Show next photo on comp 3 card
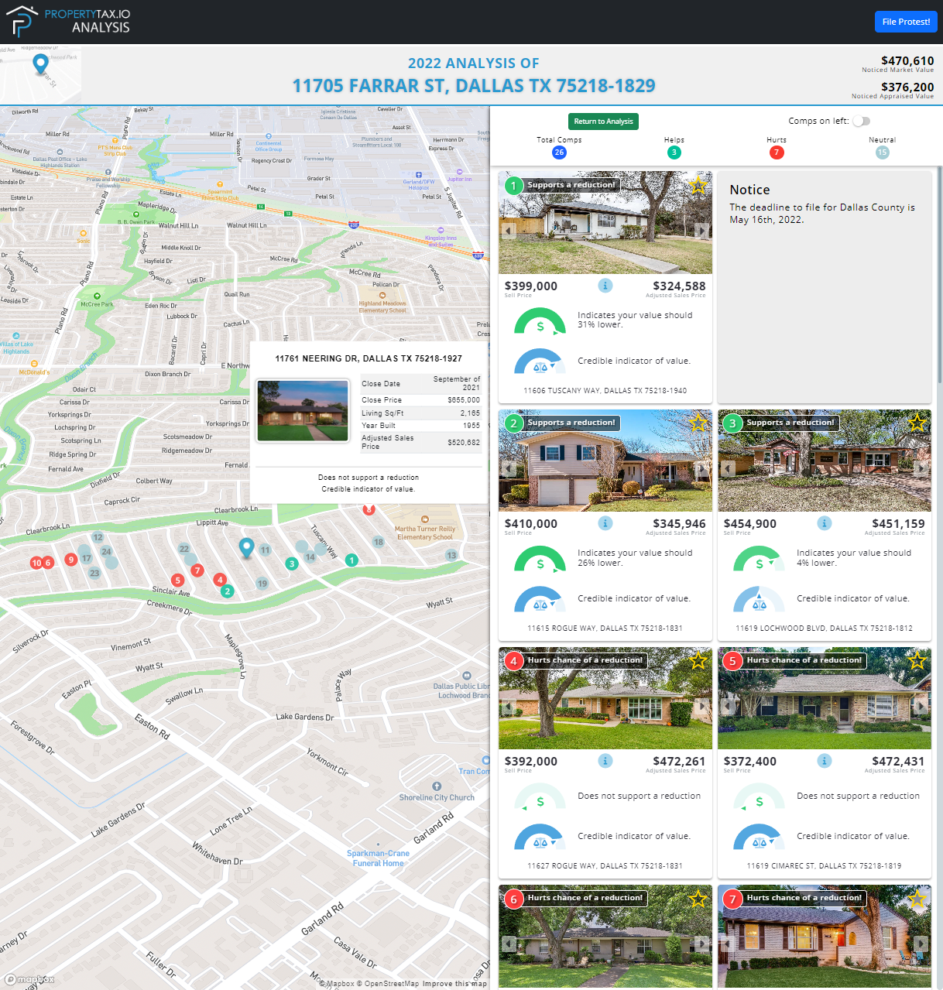Image resolution: width=943 pixels, height=990 pixels. point(921,468)
